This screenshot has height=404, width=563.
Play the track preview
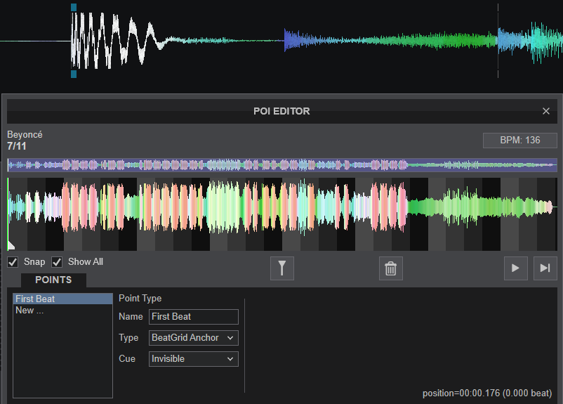515,268
